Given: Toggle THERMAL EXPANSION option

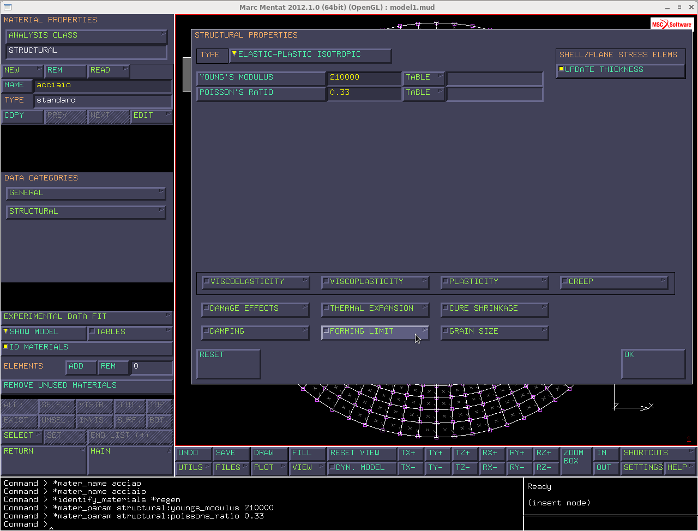Looking at the screenshot, I should click(x=375, y=309).
